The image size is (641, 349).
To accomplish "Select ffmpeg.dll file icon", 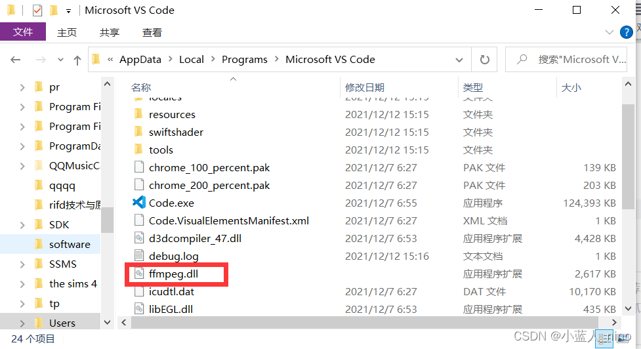I will (x=139, y=274).
